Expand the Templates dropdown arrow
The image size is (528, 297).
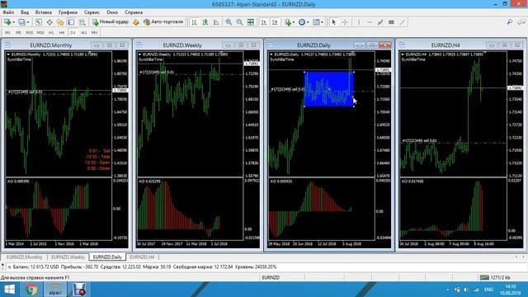click(x=323, y=22)
